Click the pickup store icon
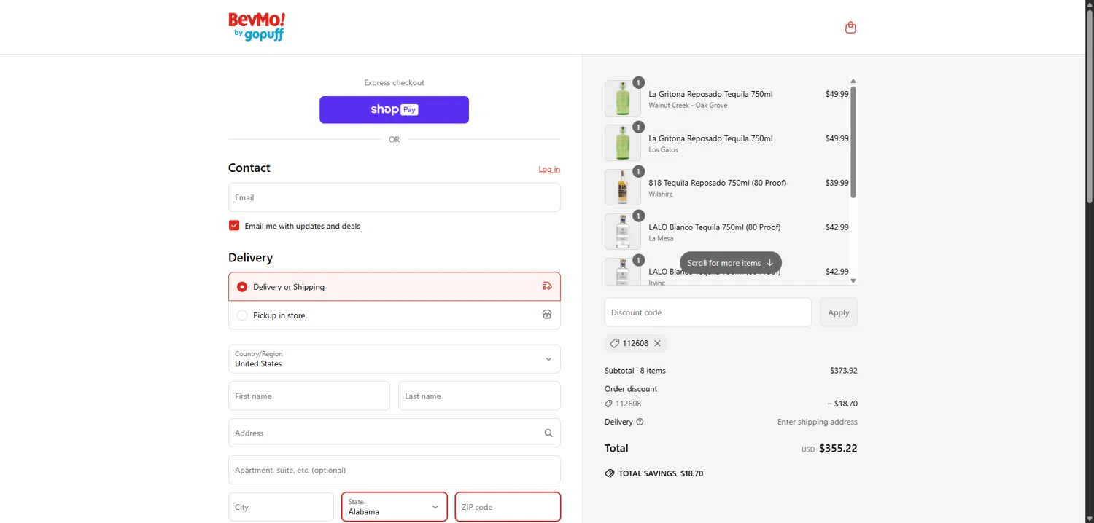The height and width of the screenshot is (523, 1094). pos(547,315)
